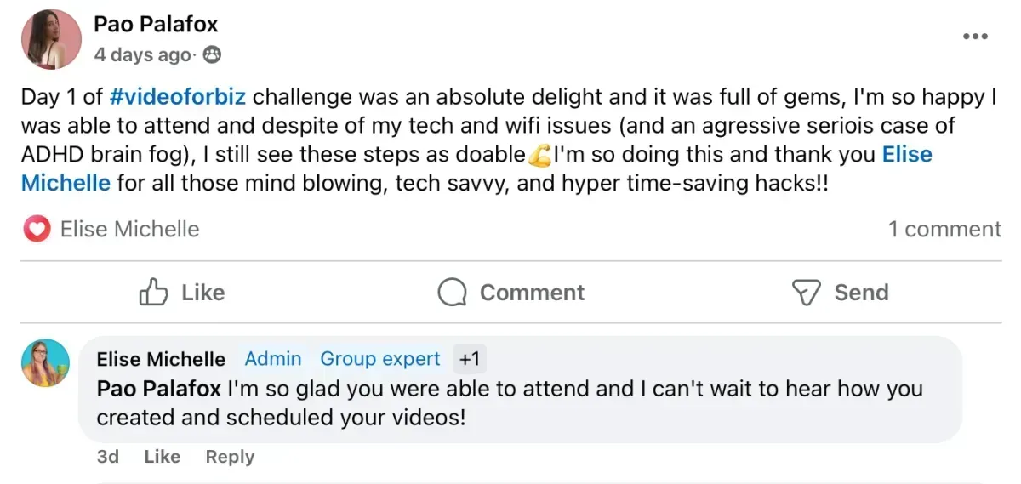The image size is (1021, 484).
Task: Click the thumbs-up Like icon
Action: 153,293
